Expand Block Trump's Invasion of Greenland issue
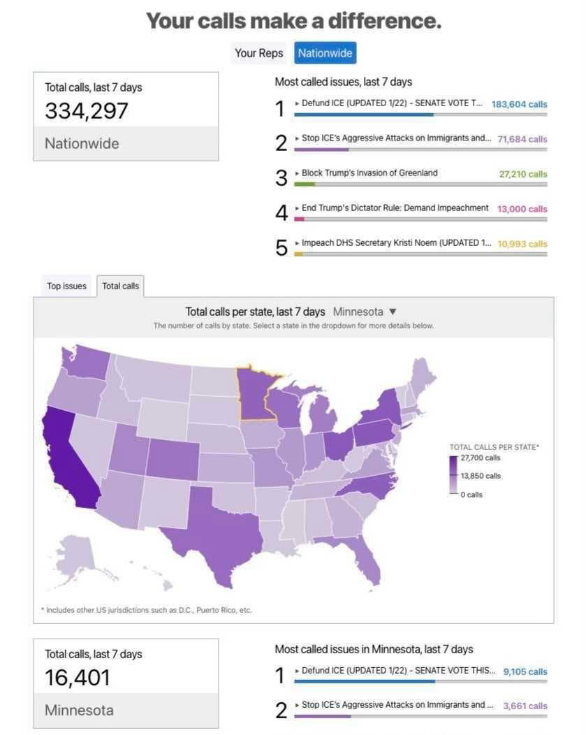Image resolution: width=586 pixels, height=735 pixels. [x=369, y=173]
